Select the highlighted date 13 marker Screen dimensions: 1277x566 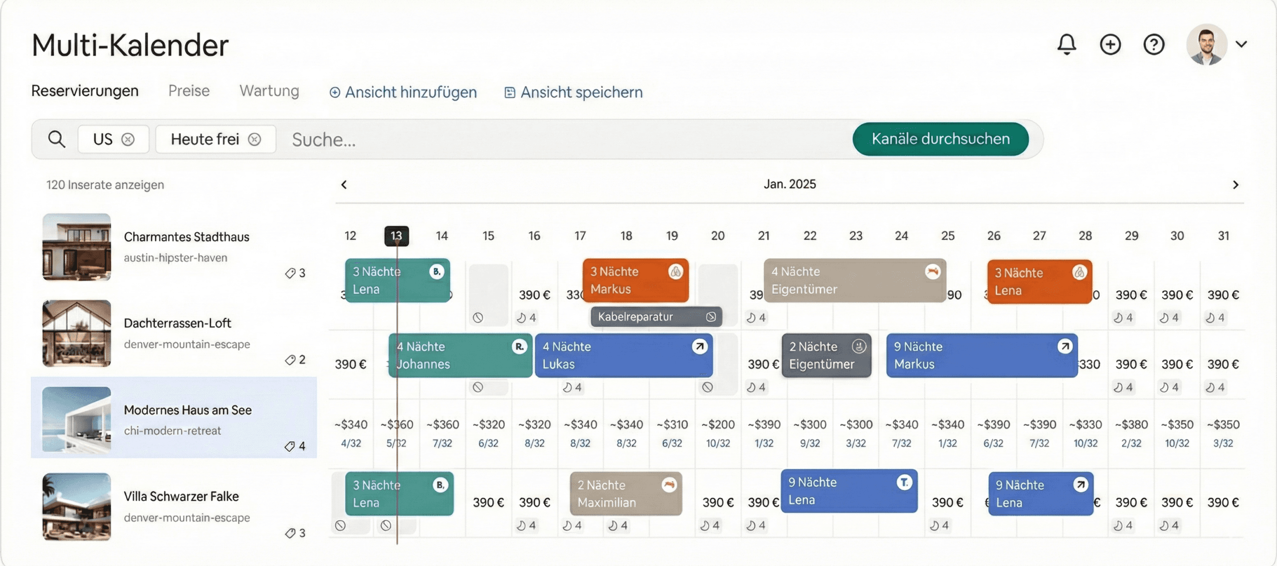pos(396,236)
